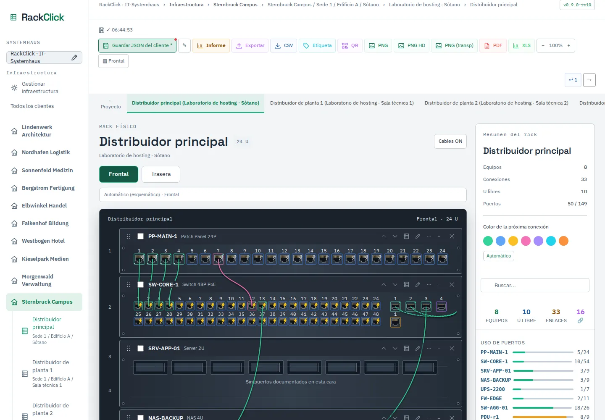The height and width of the screenshot is (420, 605).
Task: Grab the drag handle of PP-MAIN-1
Action: click(129, 236)
